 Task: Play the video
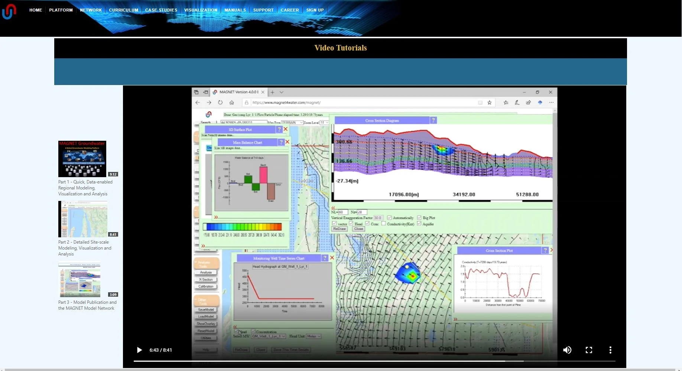tap(139, 350)
